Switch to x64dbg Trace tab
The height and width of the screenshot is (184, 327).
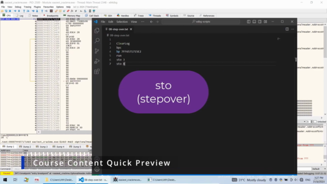(139, 16)
